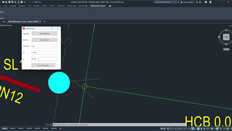Screen dimensions: 232x131
Task: Toggle automatic annotation scale icon
Action: tap(201, 129)
